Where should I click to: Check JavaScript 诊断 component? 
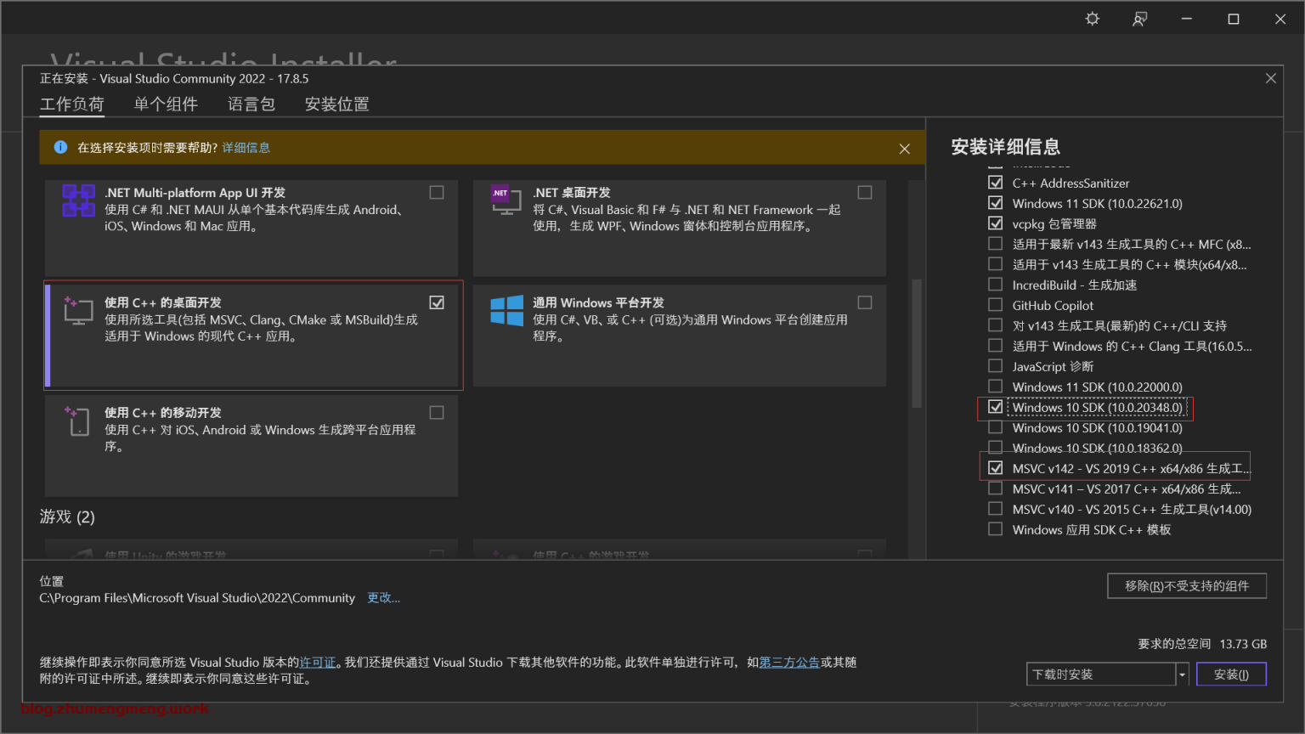(996, 366)
